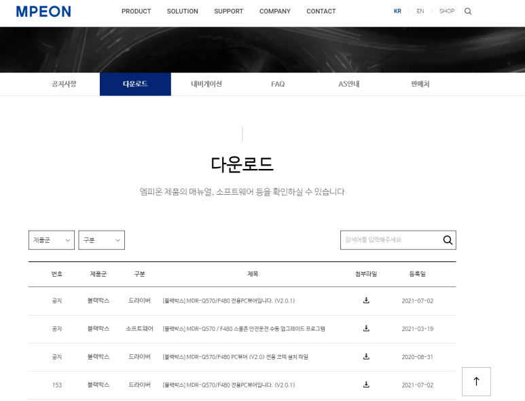Click the scroll-to-top arrow button
525x401 pixels.
coord(476,381)
